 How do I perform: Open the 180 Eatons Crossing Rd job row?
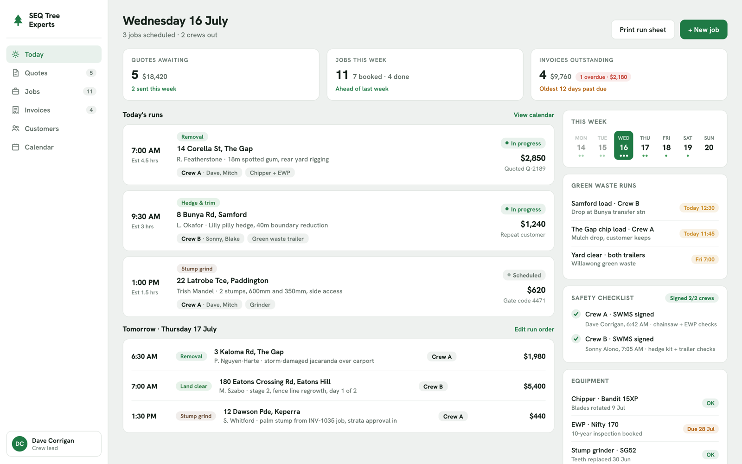point(339,386)
